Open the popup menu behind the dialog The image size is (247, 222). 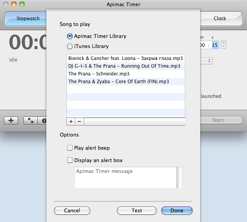207,61
